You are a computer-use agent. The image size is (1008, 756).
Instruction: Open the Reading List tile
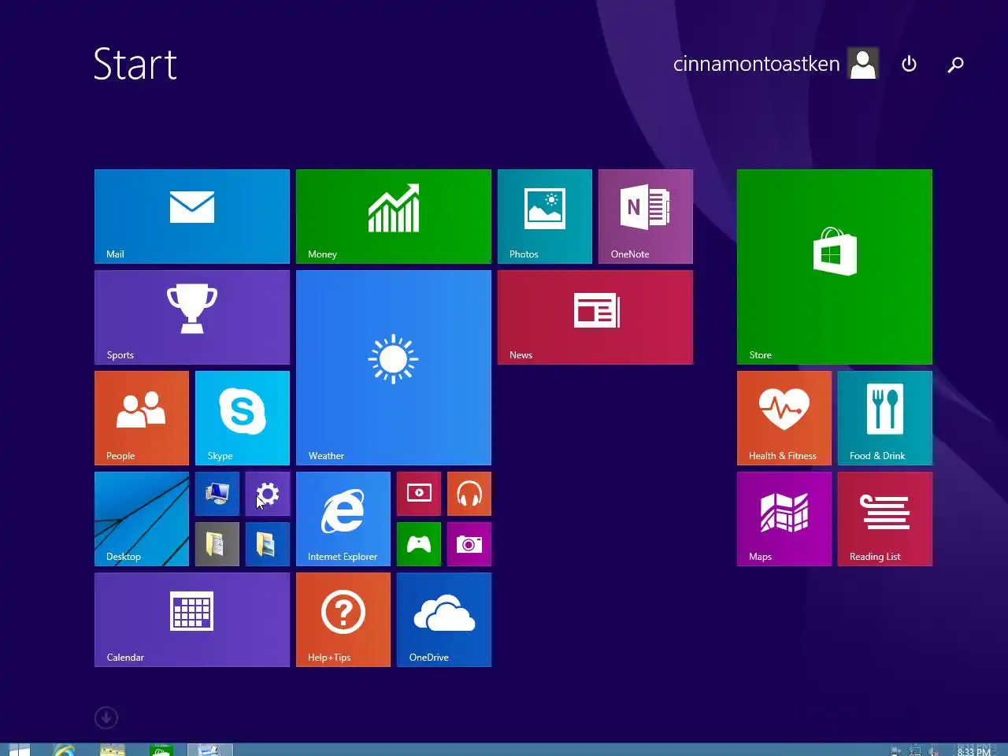(885, 519)
